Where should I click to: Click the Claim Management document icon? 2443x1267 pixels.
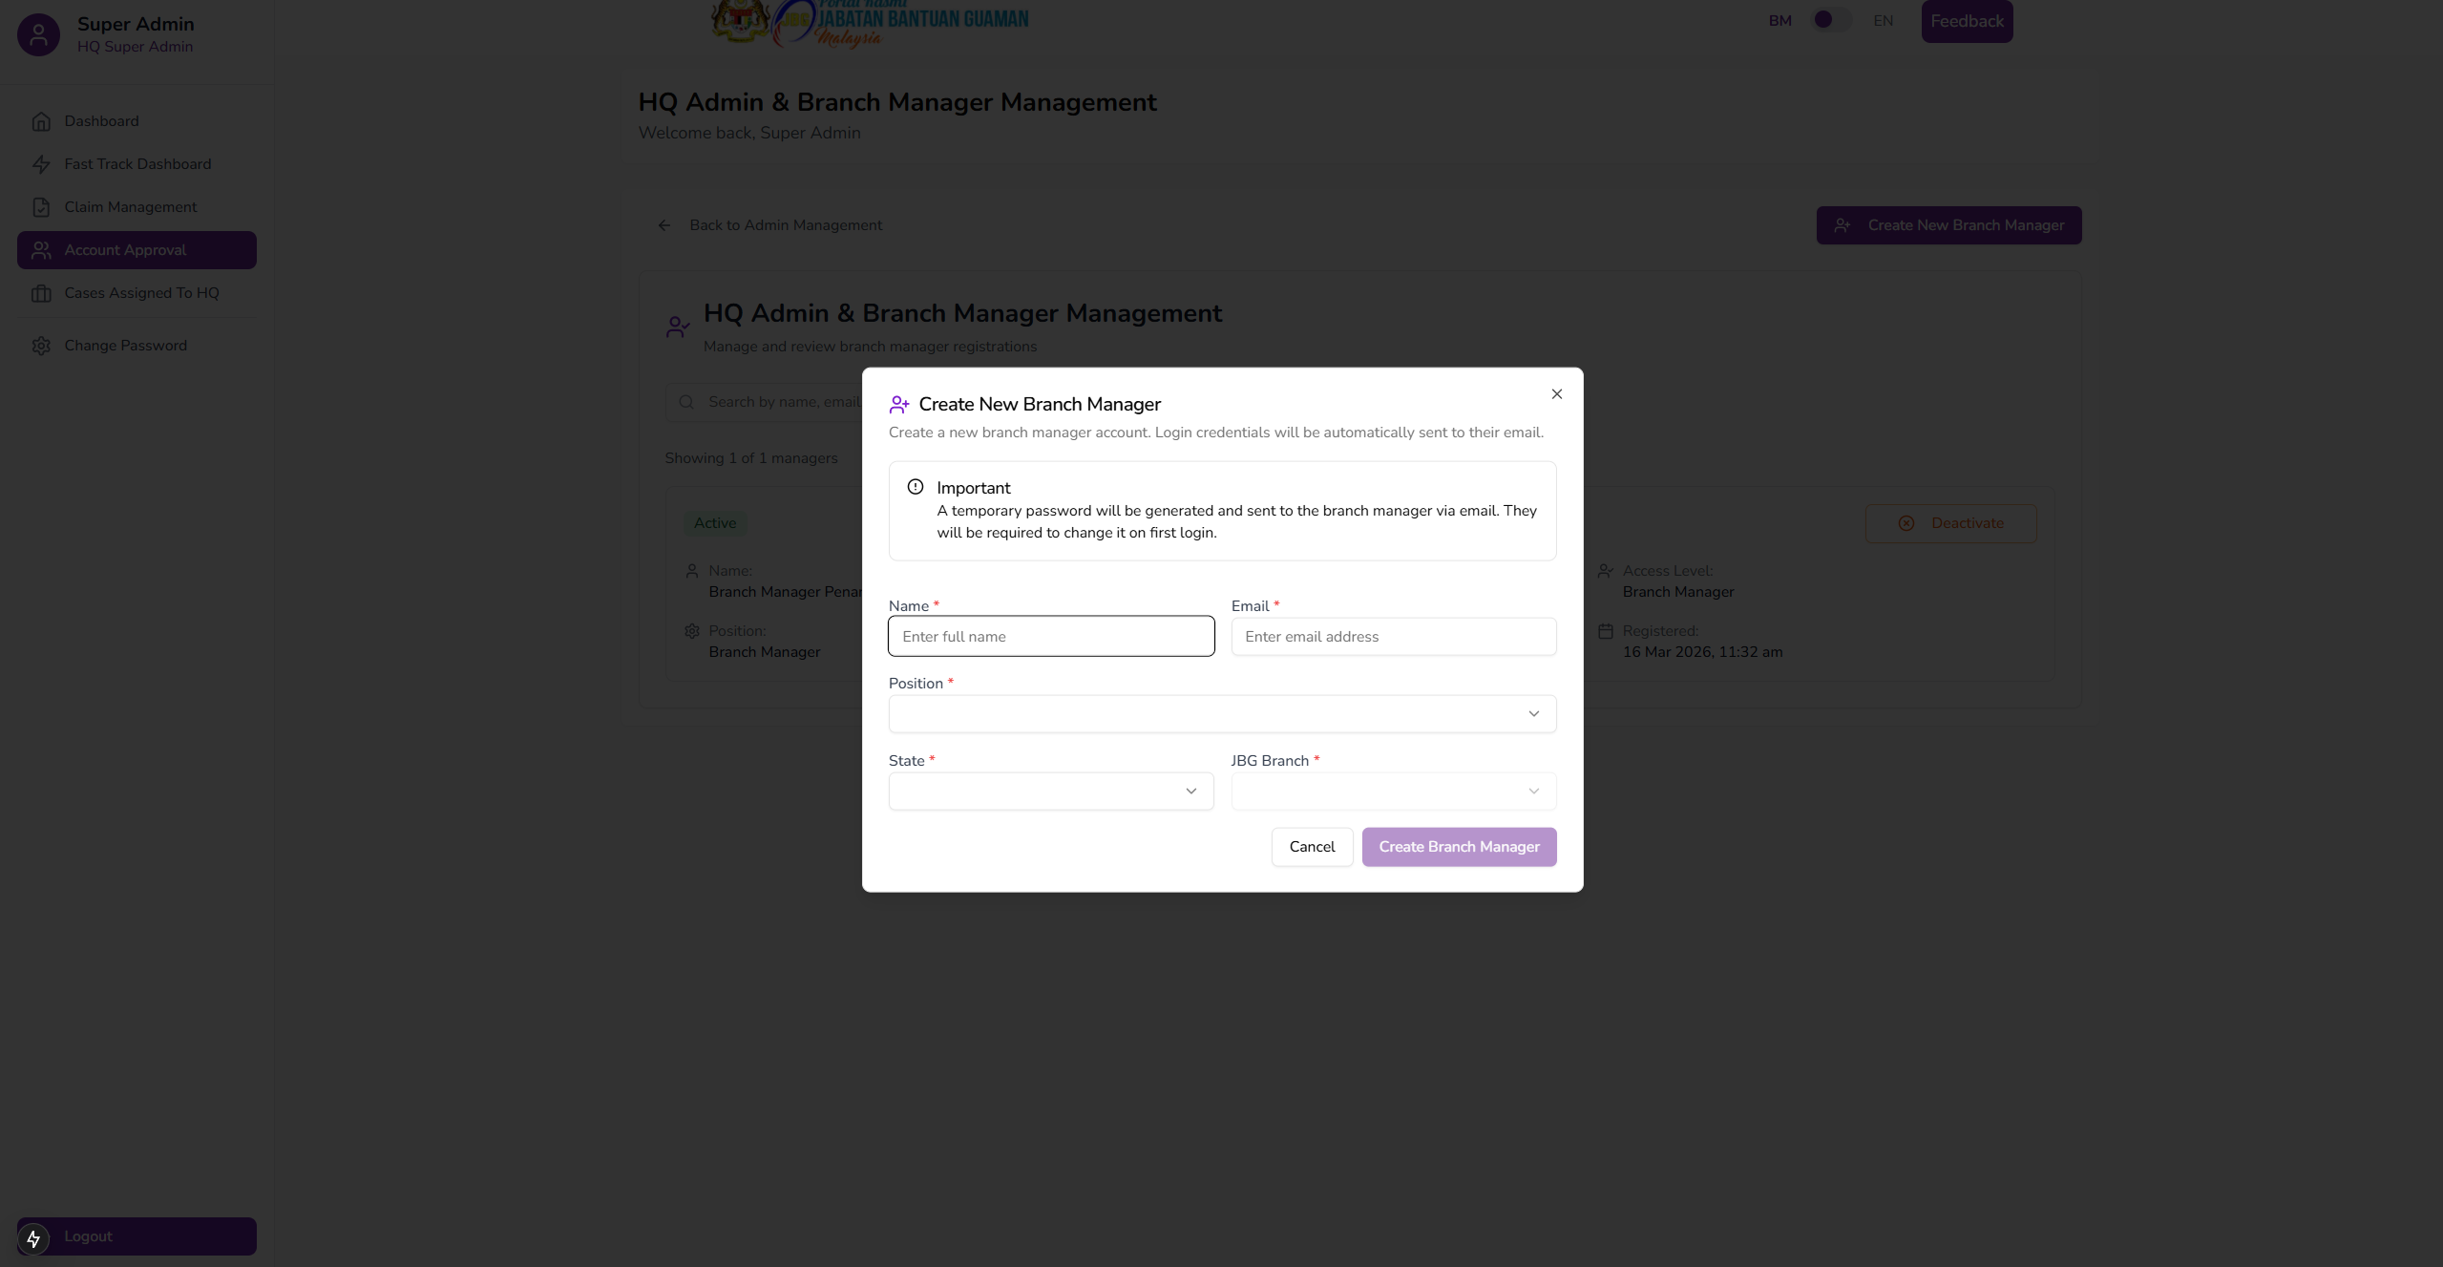point(41,207)
